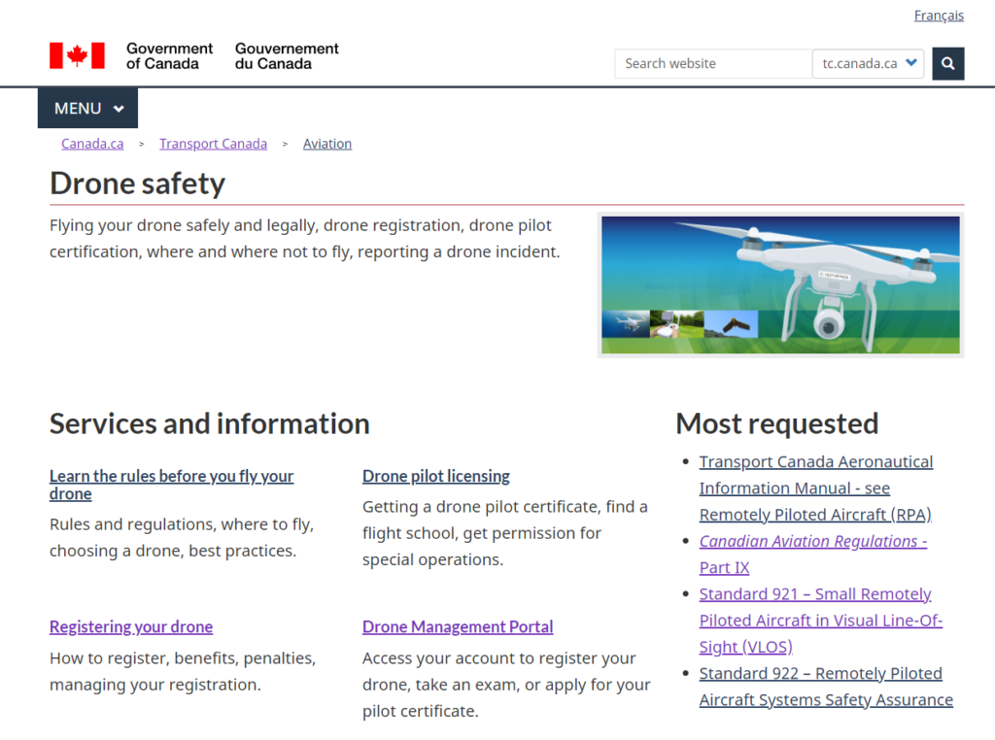Screen dimensions: 995x740
Task: Click the Drone safety page heading
Action: click(x=137, y=184)
